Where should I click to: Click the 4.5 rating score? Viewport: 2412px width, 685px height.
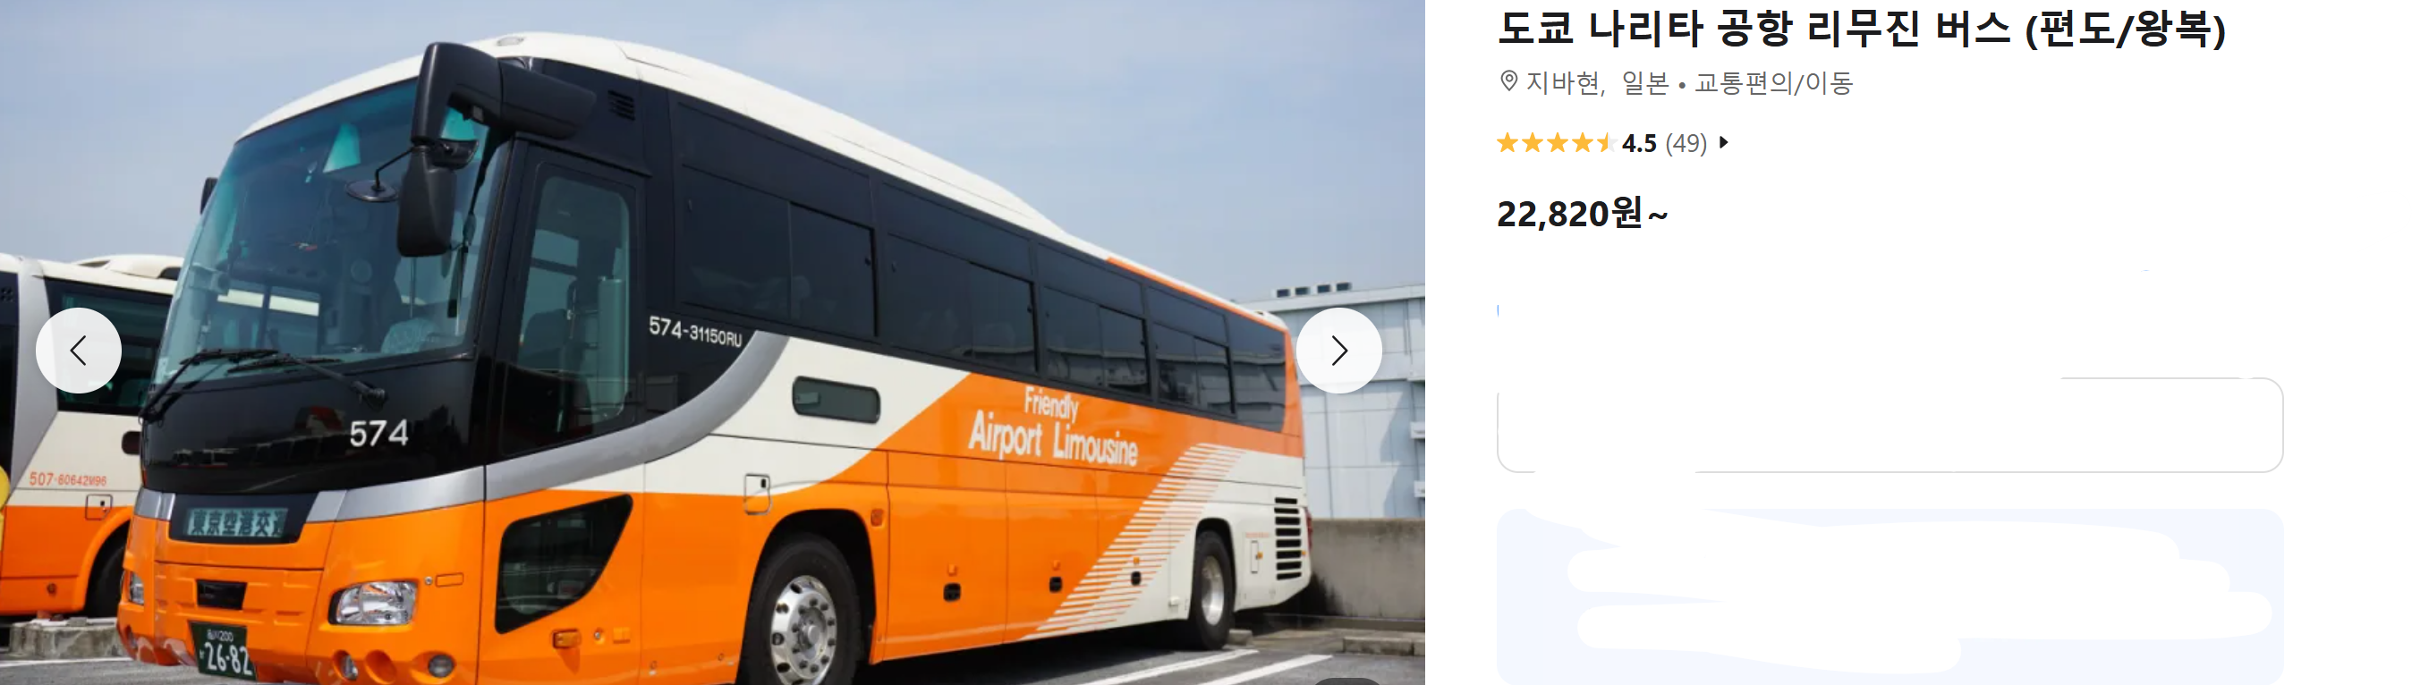point(1640,143)
